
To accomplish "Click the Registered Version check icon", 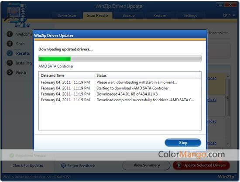I will pyautogui.click(x=12, y=155).
